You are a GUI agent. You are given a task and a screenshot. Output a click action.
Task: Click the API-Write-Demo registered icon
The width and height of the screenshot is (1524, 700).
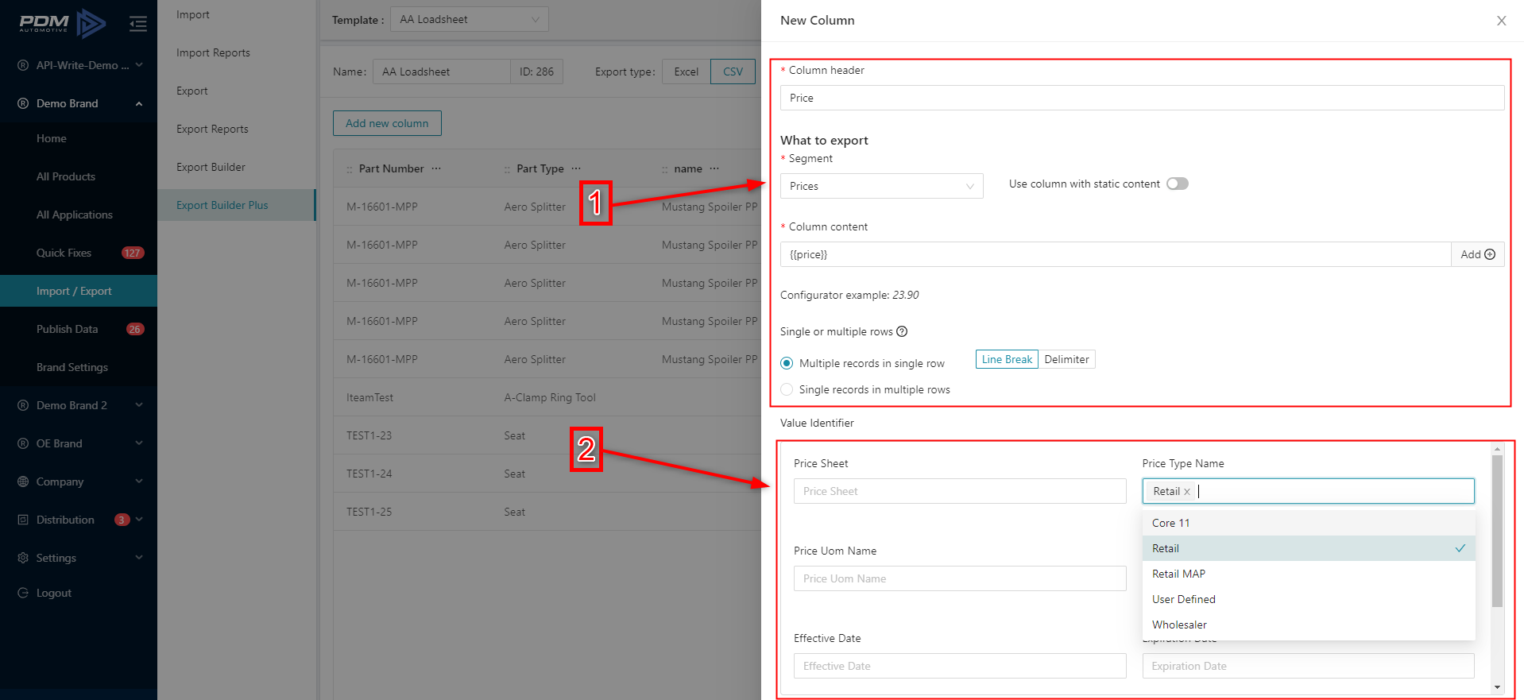click(x=23, y=65)
